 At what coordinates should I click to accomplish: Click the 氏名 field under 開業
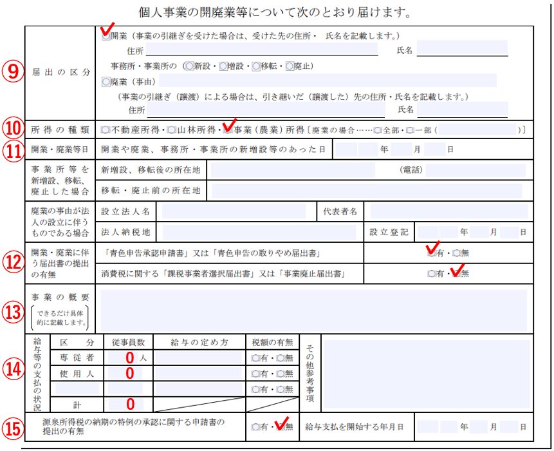pos(462,48)
